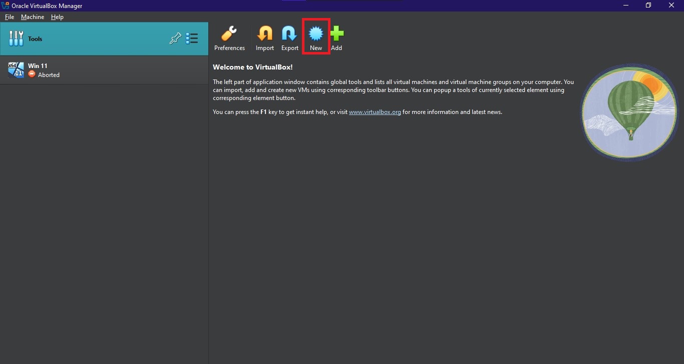Add an existing virtual machine
The image size is (684, 364).
(336, 36)
